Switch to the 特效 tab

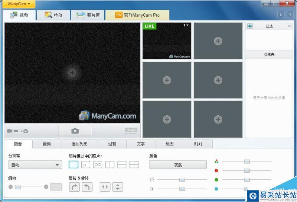[x=53, y=15]
